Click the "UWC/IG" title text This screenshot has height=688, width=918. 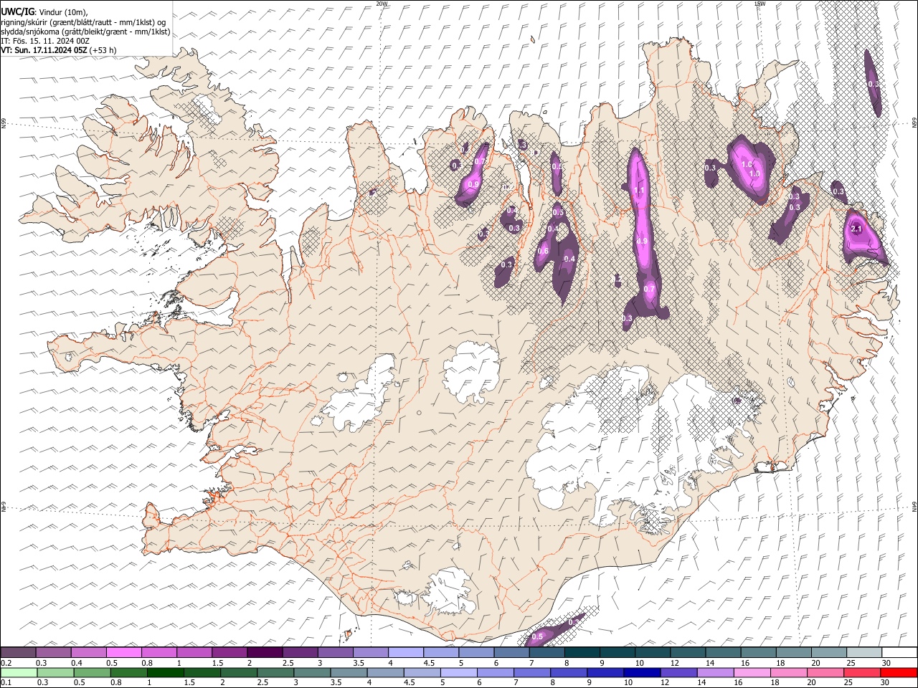(18, 12)
